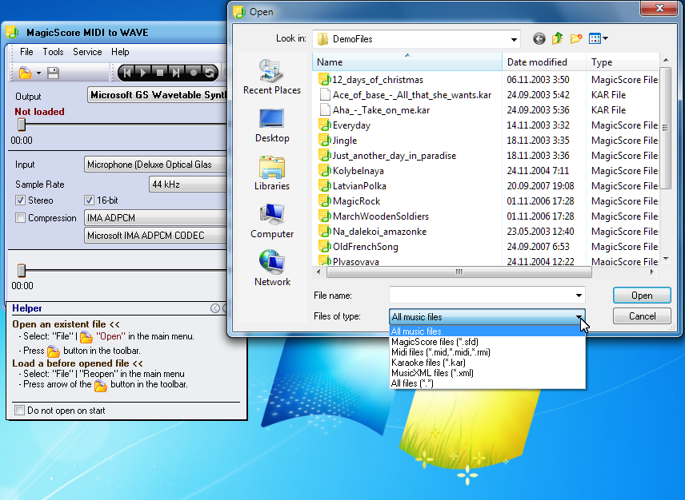Go to Libraries in the places sidebar
The image size is (685, 500).
[272, 173]
